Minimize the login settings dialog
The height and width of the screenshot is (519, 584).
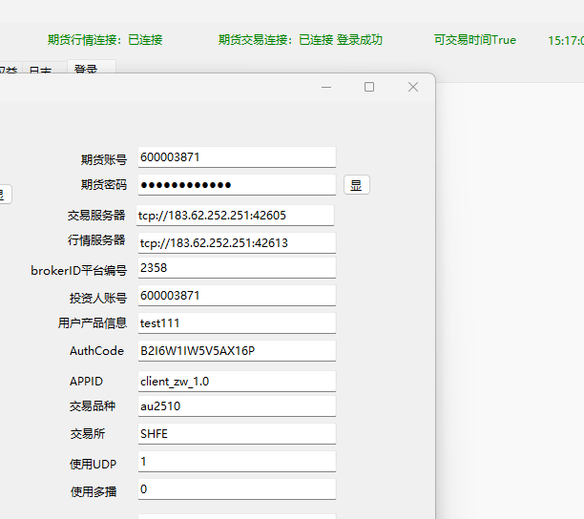pyautogui.click(x=326, y=87)
